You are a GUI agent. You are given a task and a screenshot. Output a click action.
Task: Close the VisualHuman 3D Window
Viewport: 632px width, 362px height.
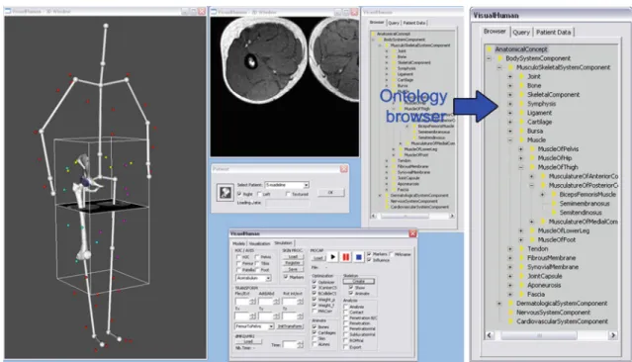(x=202, y=11)
